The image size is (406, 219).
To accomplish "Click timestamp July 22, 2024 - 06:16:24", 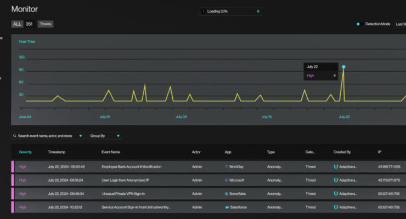I will pyautogui.click(x=65, y=180).
